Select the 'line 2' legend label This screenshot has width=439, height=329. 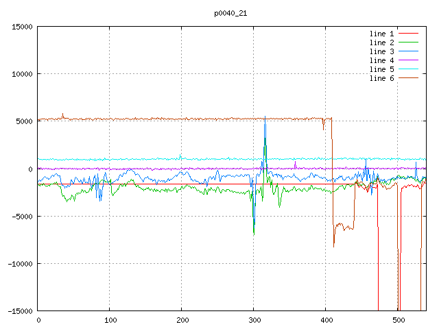381,42
